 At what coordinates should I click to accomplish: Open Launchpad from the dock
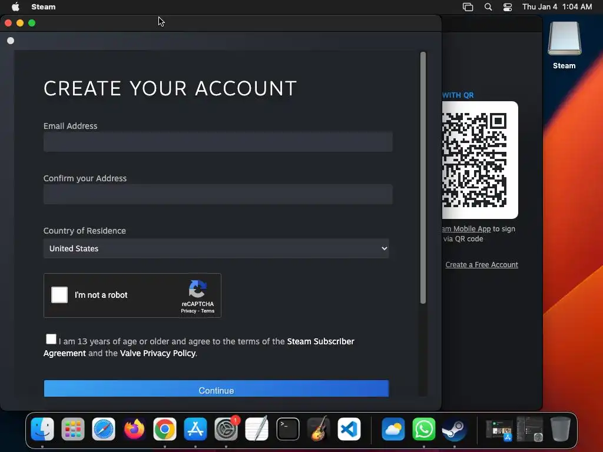(72, 429)
